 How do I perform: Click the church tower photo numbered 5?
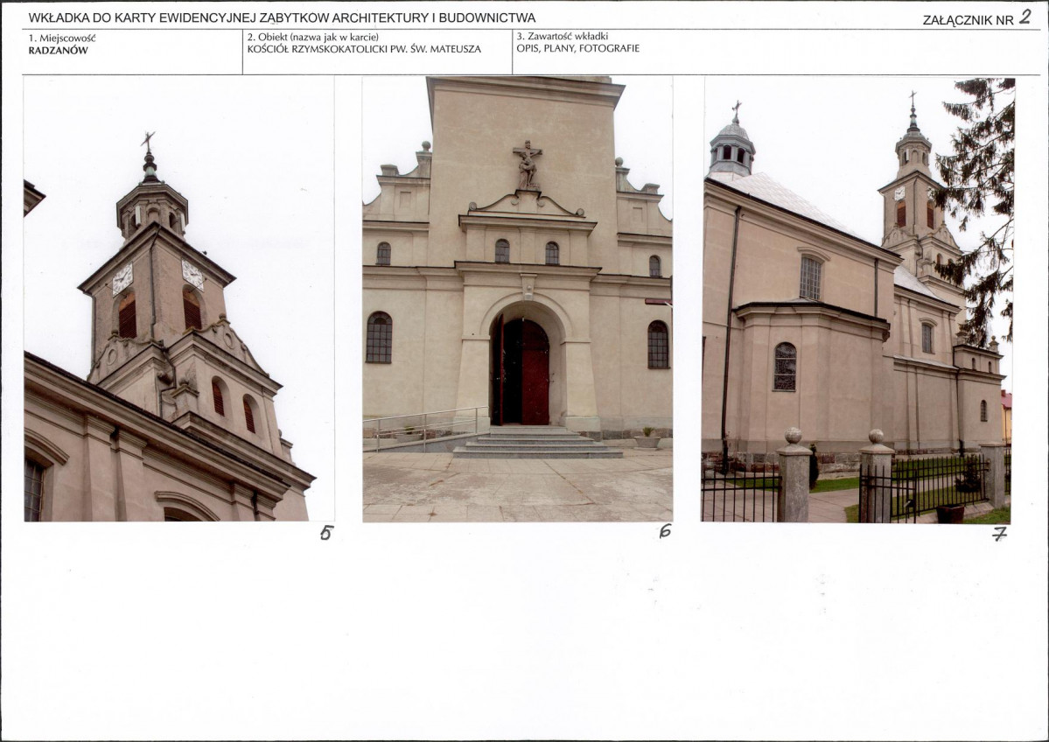coord(178,298)
